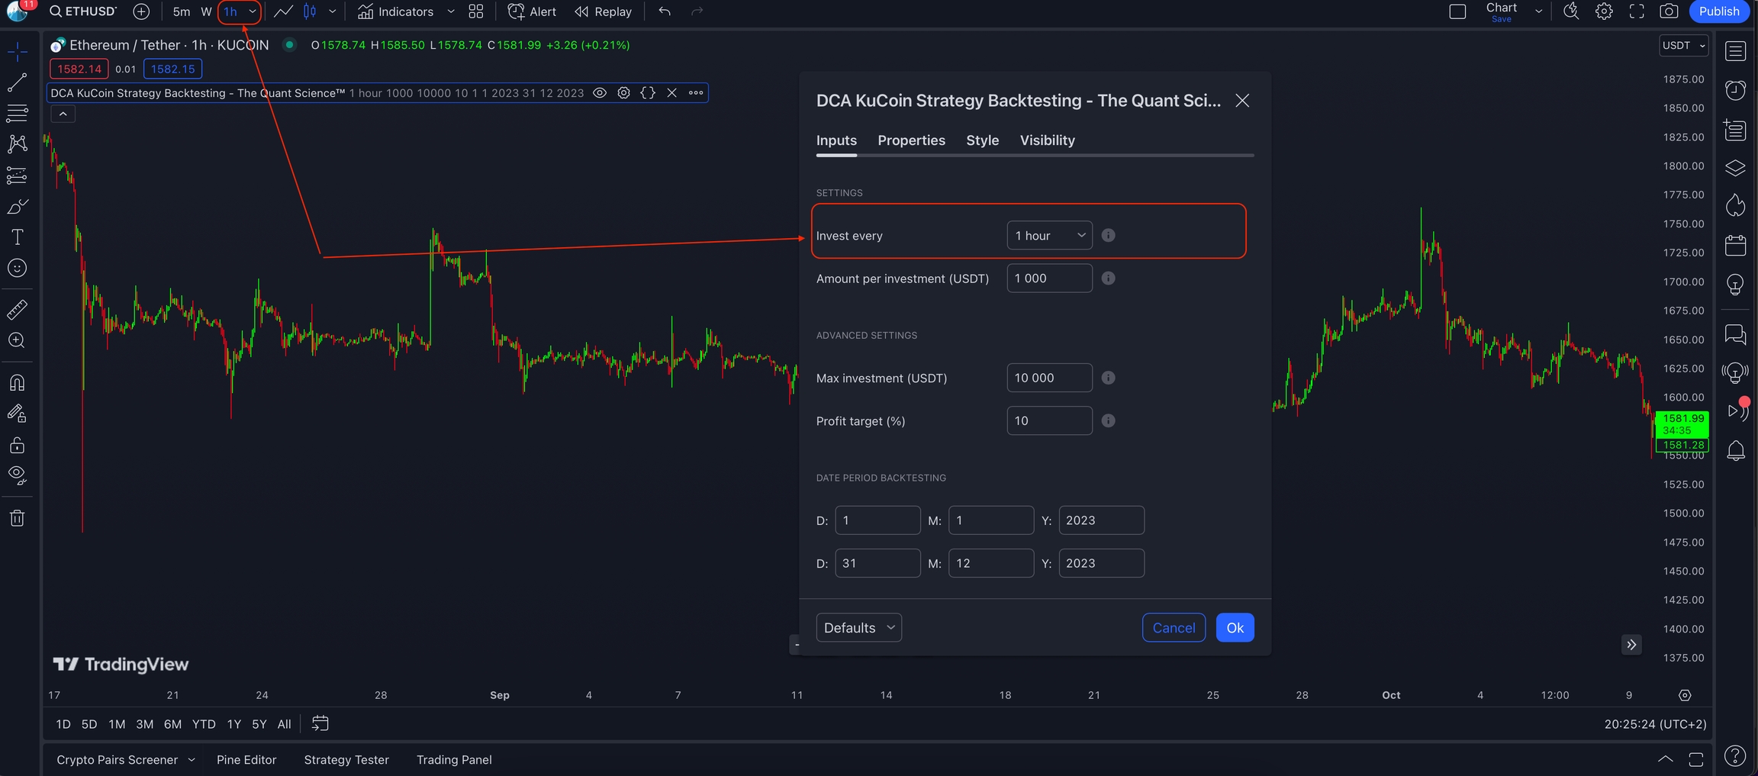Switch to the Properties tab
Screen dimensions: 1758x776
click(x=911, y=140)
